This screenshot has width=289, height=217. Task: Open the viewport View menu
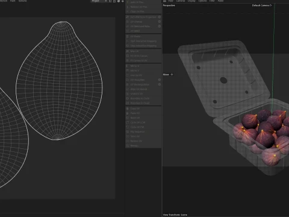pyautogui.click(x=170, y=1)
